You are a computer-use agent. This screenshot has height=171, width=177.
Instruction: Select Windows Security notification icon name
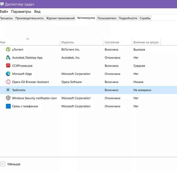coord(34,98)
